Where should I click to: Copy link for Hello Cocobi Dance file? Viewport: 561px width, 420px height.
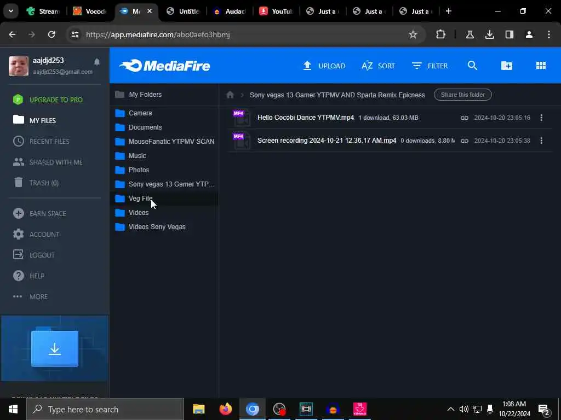(465, 118)
